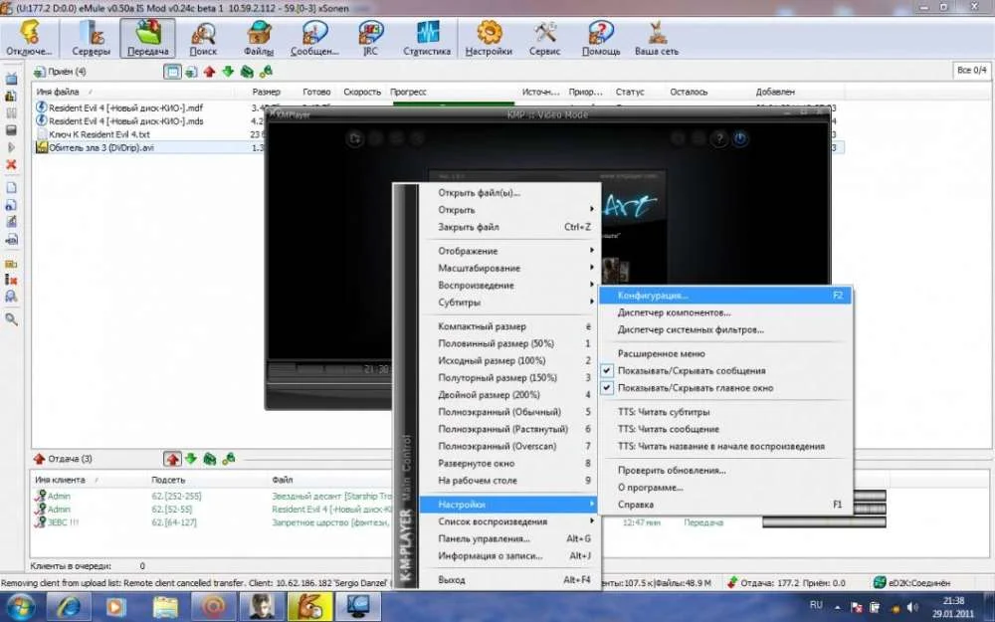Enable TTS: Читать субтитры option

[x=663, y=412]
